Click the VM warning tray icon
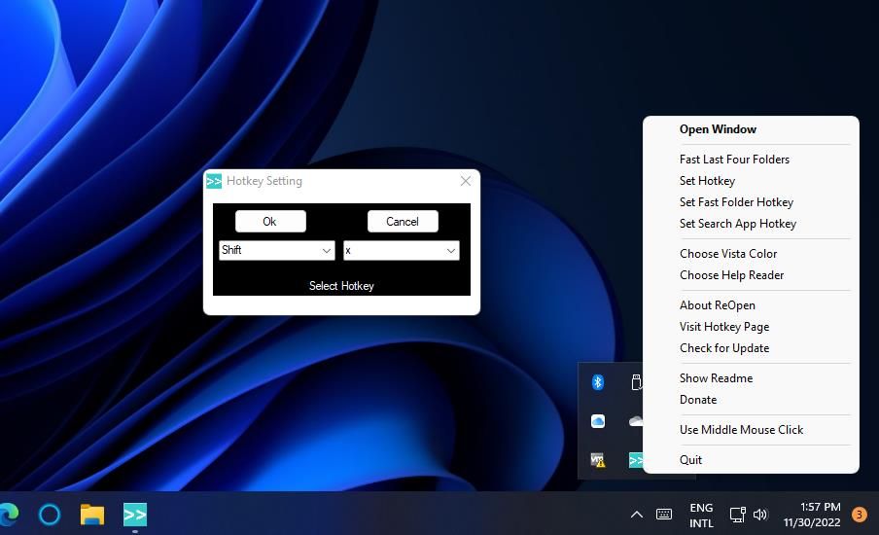This screenshot has height=535, width=879. (598, 460)
